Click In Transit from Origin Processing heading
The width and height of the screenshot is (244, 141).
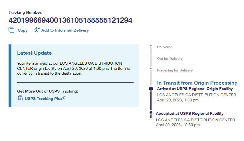197,83
